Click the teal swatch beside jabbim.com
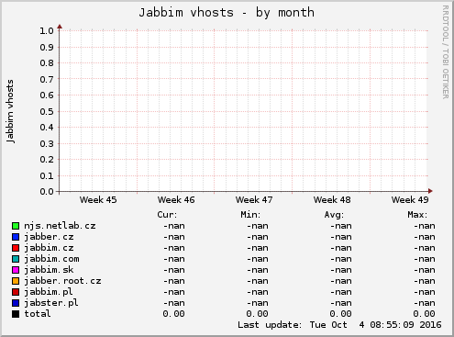Image resolution: width=454 pixels, height=337 pixels. pos(16,259)
